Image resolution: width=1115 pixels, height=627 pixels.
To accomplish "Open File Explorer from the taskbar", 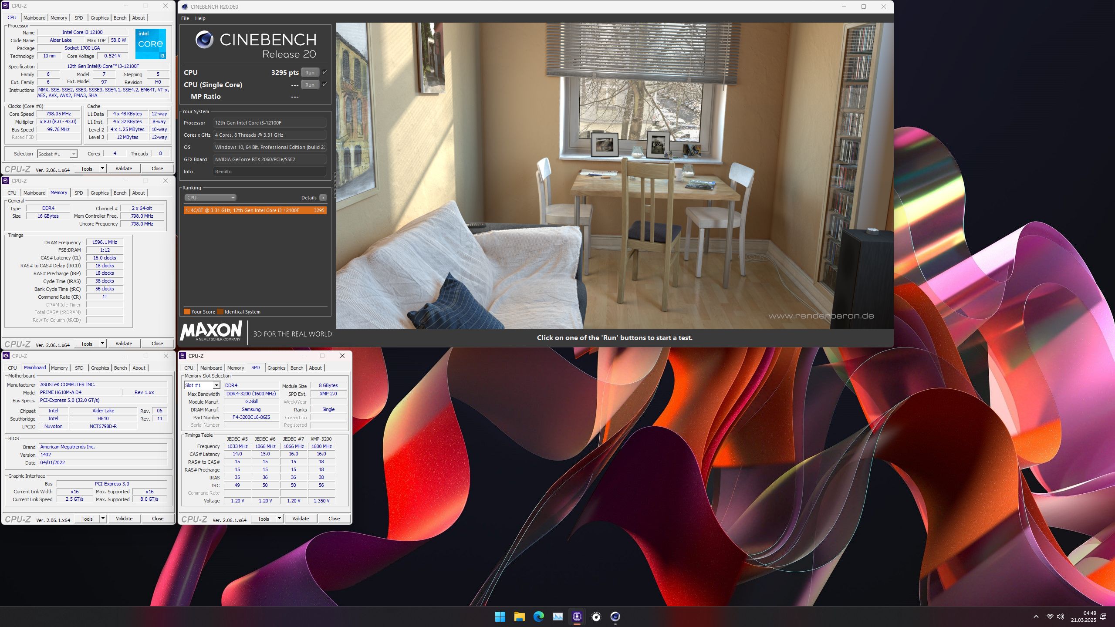I will tap(519, 617).
